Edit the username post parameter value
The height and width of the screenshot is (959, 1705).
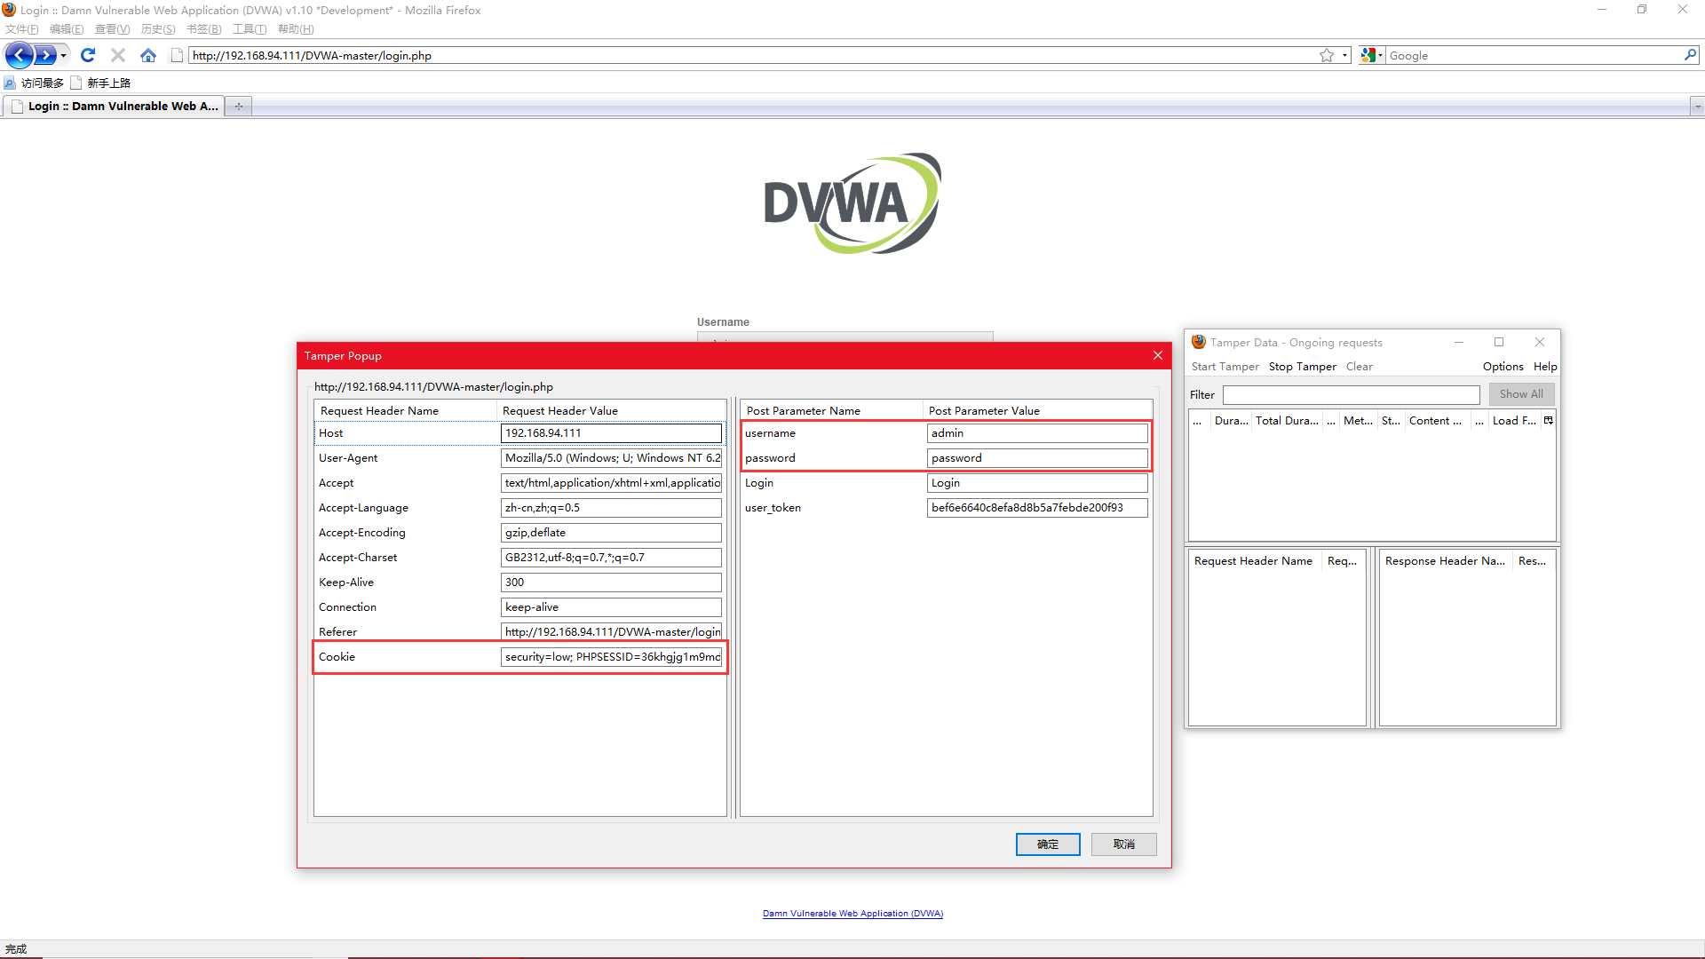[1037, 433]
